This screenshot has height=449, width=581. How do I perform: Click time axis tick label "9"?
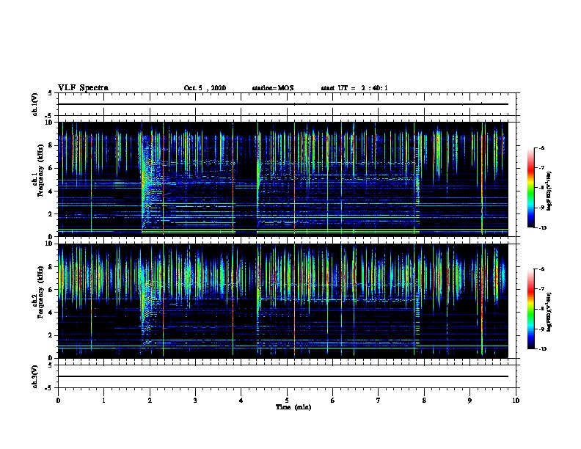coord(469,401)
